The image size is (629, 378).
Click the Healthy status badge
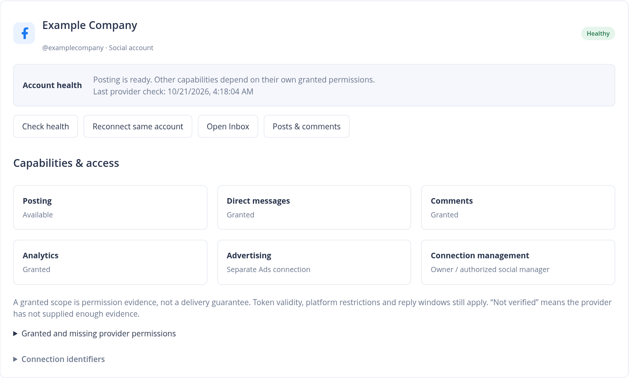click(x=598, y=33)
